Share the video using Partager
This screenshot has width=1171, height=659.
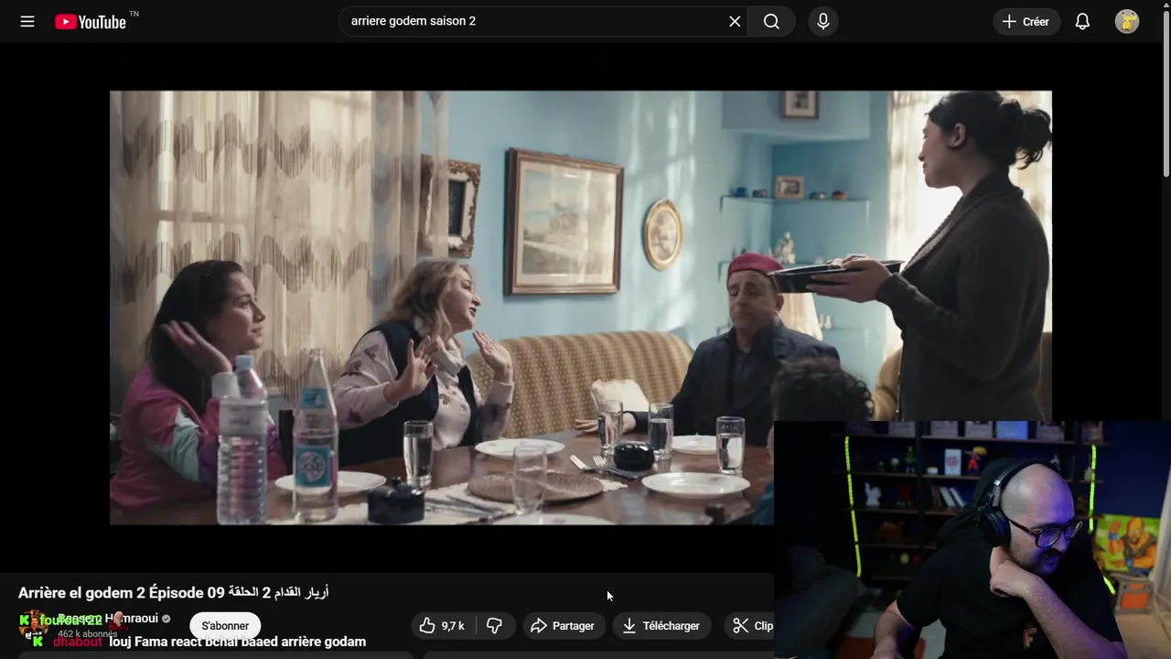(x=564, y=626)
